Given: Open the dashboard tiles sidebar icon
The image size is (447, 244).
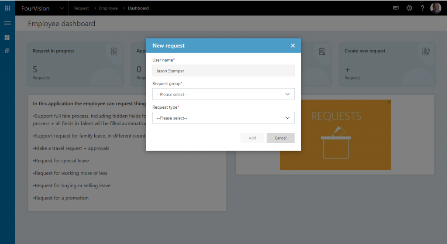Looking at the screenshot, I should [x=7, y=38].
